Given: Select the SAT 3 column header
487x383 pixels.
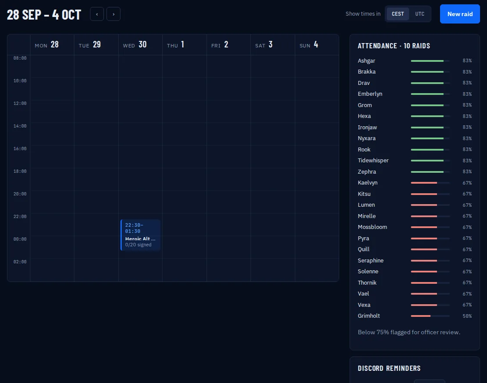Looking at the screenshot, I should [x=273, y=45].
